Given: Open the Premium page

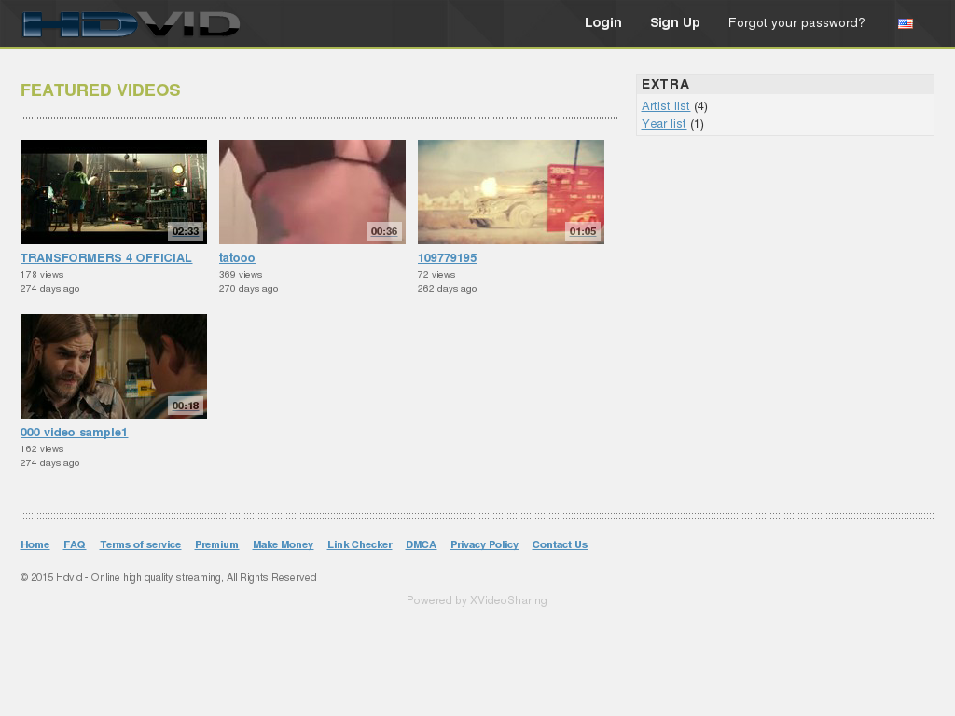Looking at the screenshot, I should (x=216, y=544).
